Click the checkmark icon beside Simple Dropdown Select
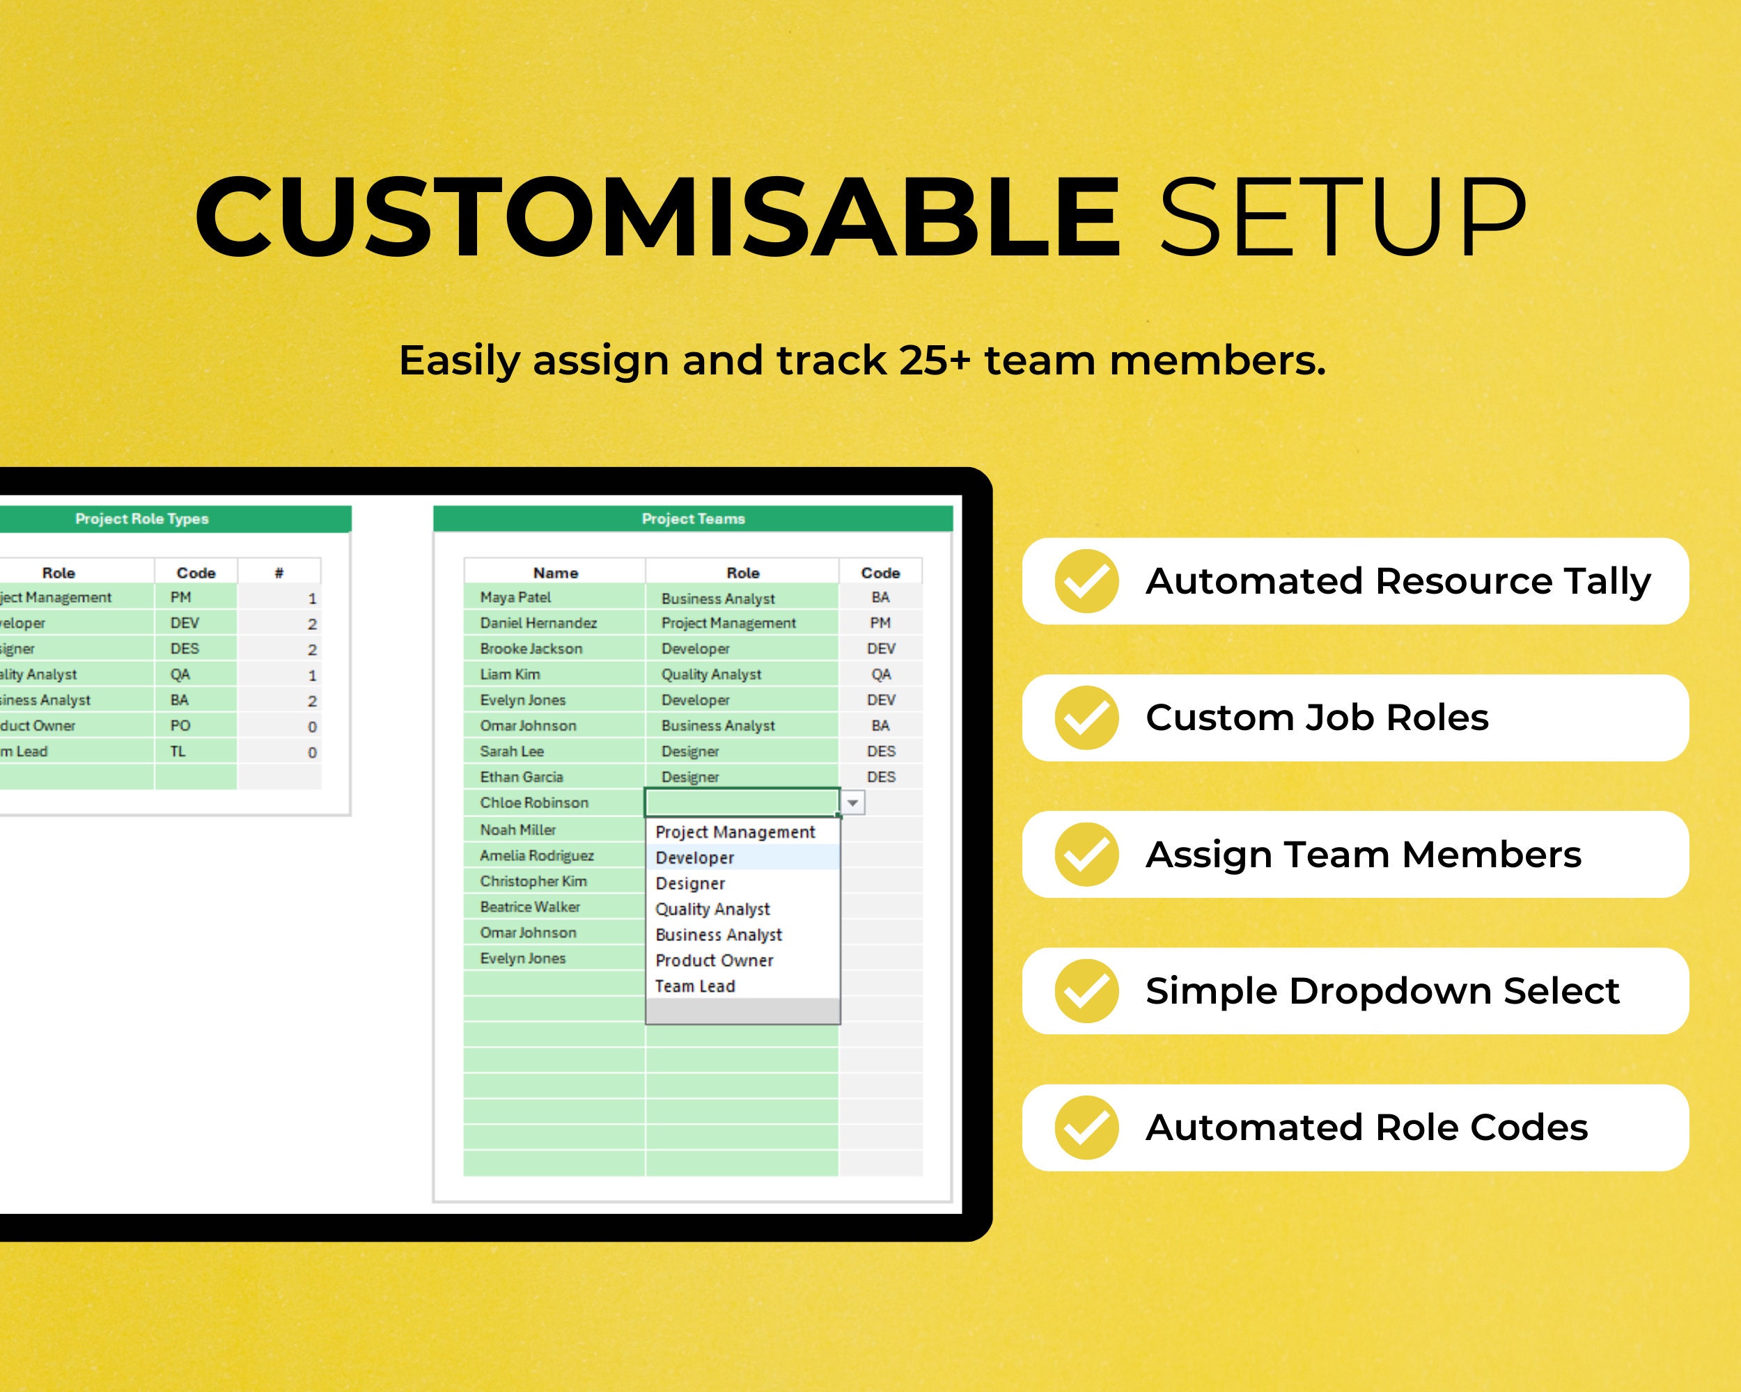1741x1392 pixels. [1086, 991]
